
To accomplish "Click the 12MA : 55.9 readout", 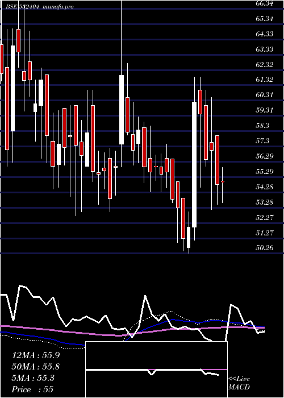I will coord(37,355).
